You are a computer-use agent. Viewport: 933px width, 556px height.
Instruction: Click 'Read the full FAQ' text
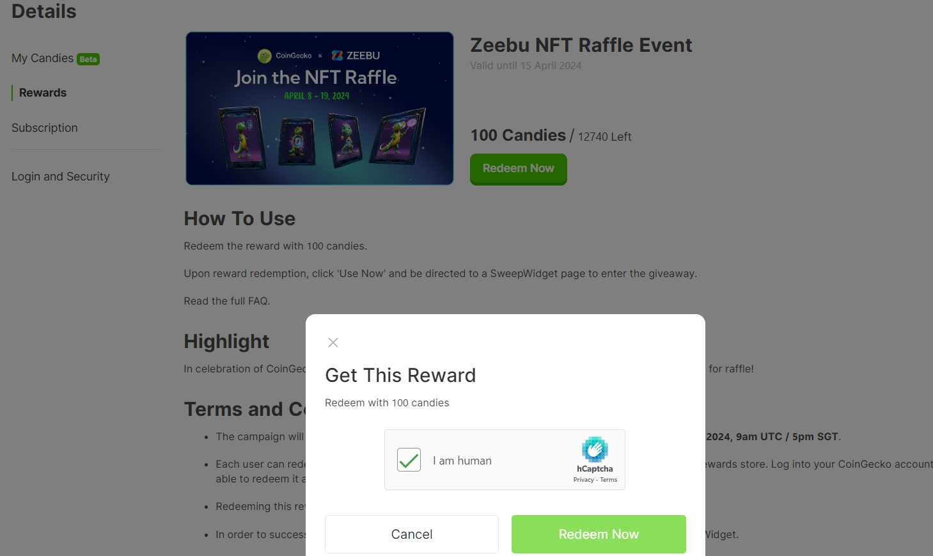pyautogui.click(x=227, y=301)
